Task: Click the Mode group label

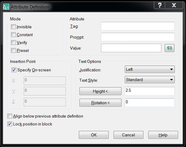Action: (x=15, y=19)
